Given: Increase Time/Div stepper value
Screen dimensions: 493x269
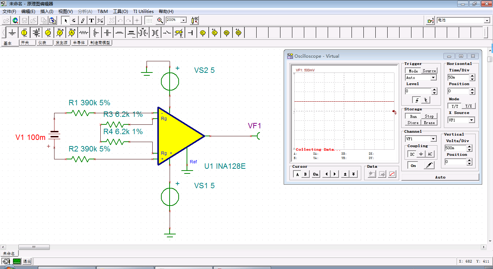Looking at the screenshot, I should (x=472, y=76).
